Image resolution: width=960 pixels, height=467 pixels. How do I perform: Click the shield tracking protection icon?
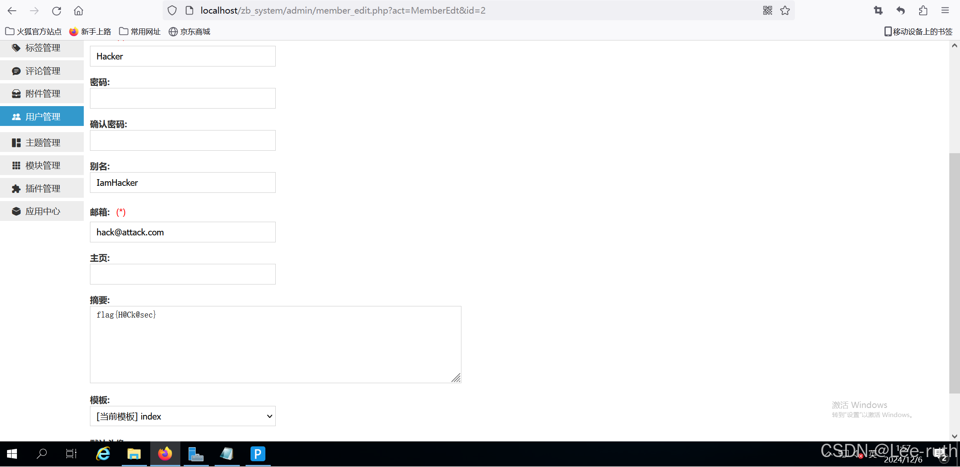click(172, 11)
